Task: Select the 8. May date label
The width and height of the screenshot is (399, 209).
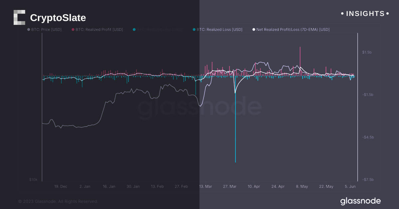Action: tap(302, 186)
